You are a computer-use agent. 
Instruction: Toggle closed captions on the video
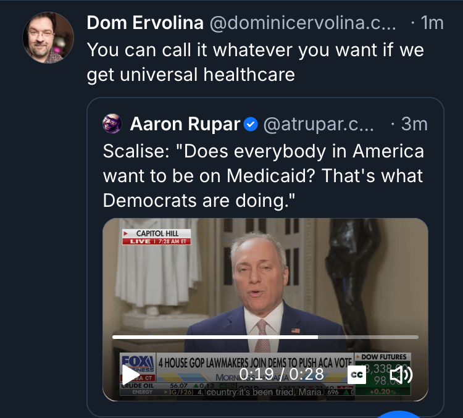(357, 374)
